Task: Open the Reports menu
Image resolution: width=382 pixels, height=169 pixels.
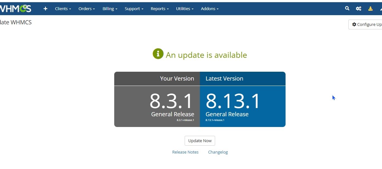Action: pos(160,9)
